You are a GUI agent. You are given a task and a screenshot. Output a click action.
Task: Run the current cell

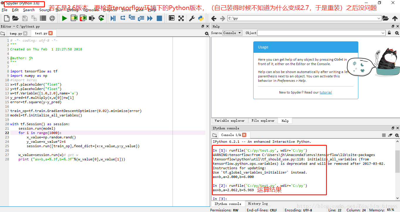pos(74,18)
